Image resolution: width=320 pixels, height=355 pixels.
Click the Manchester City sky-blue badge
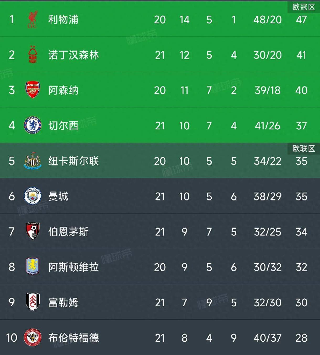point(33,196)
